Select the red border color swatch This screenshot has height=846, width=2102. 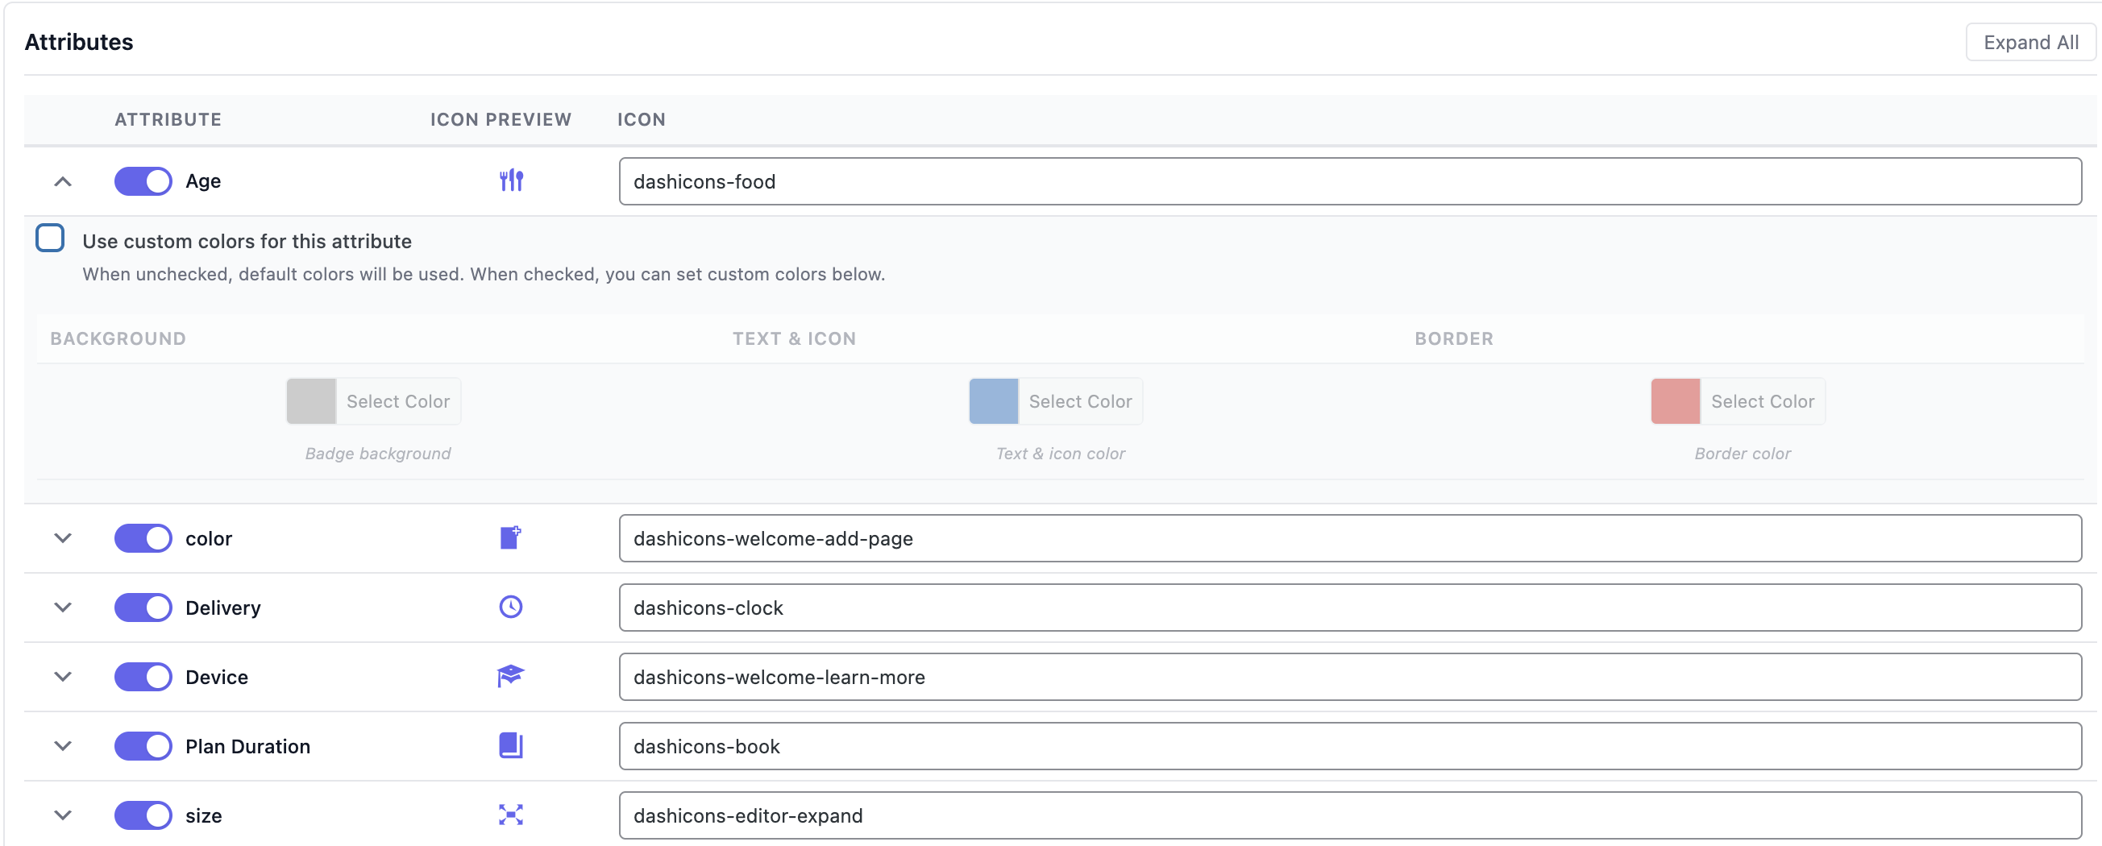[1676, 400]
